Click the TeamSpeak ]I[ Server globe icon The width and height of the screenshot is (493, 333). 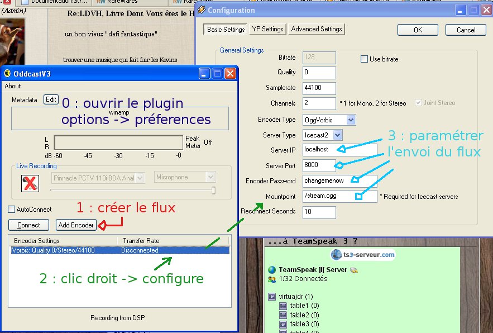272,270
